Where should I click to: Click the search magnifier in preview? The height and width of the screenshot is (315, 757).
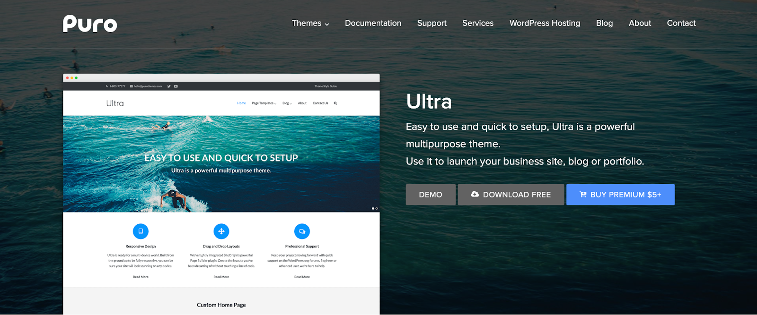coord(335,103)
